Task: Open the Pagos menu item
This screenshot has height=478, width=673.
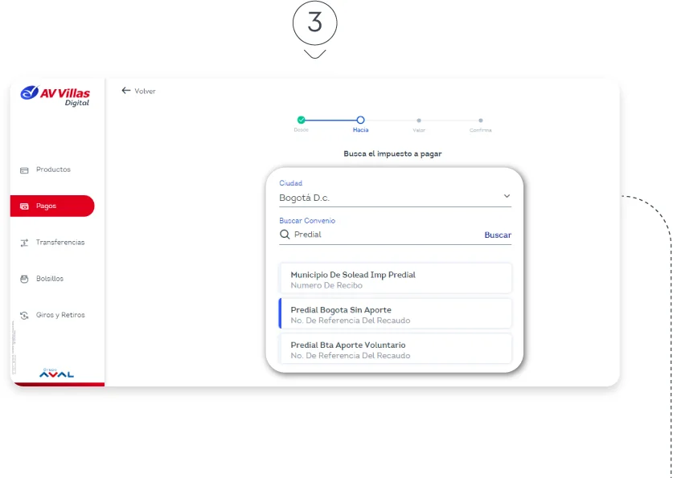Action: click(x=52, y=206)
